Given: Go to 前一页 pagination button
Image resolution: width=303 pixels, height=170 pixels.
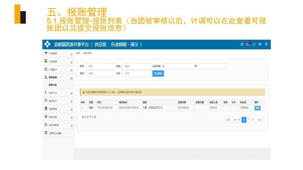Looking at the screenshot, I should pyautogui.click(x=237, y=120).
